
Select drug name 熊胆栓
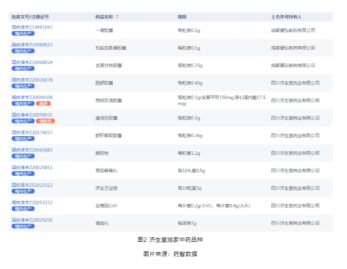pyautogui.click(x=102, y=153)
